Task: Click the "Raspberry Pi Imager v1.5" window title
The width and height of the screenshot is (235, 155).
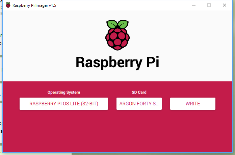Action: (x=34, y=5)
